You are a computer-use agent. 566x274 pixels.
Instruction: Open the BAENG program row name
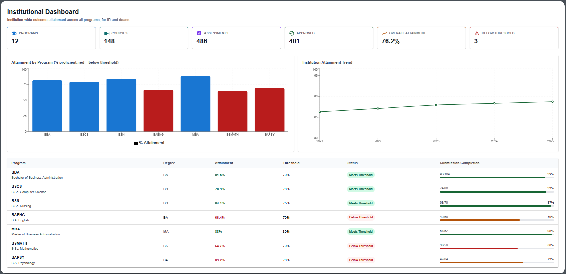(18, 215)
